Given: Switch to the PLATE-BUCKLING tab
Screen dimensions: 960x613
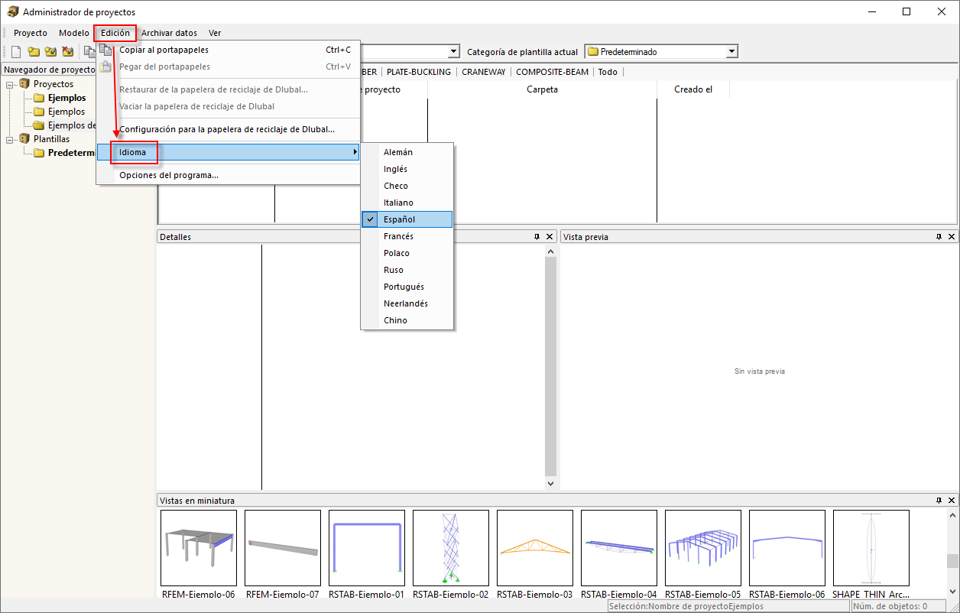Looking at the screenshot, I should point(419,72).
